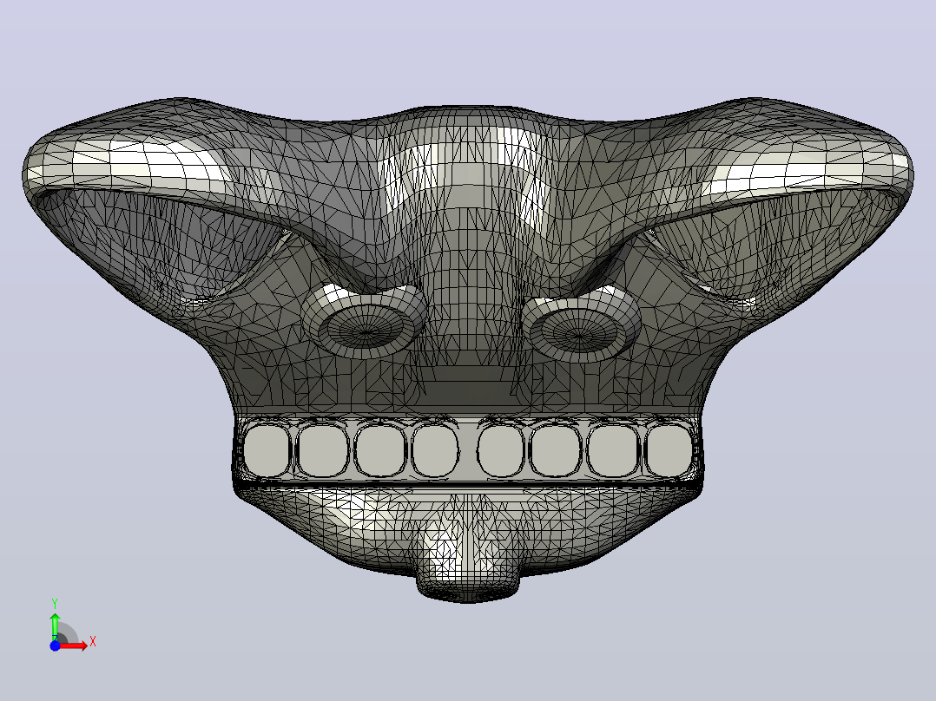Image resolution: width=936 pixels, height=701 pixels.
Task: Click the green Y axis arrow
Action: 55,626
